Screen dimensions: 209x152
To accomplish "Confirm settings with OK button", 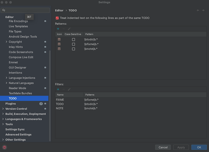I will pyautogui.click(x=199, y=147).
